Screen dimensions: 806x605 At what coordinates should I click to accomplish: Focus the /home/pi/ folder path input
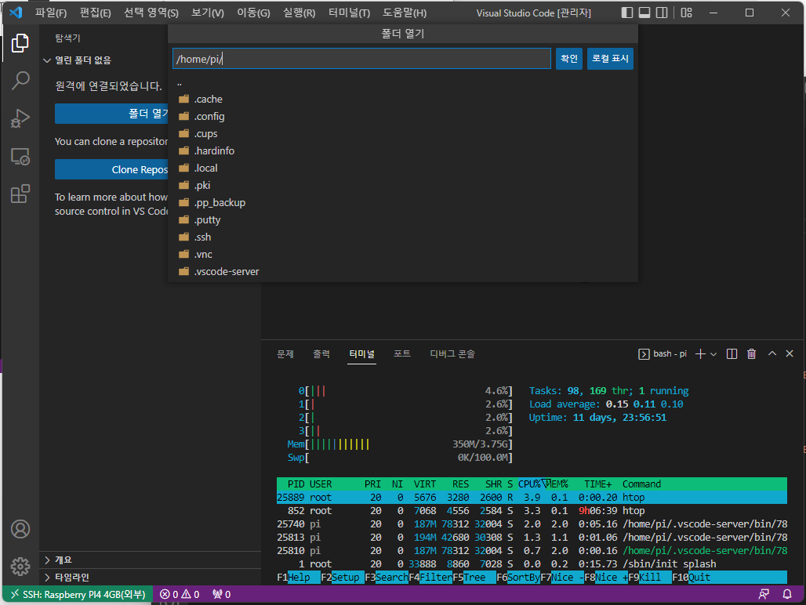[x=361, y=59]
